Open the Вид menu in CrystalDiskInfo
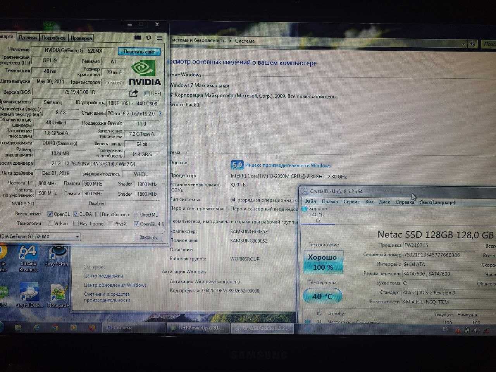The width and height of the screenshot is (496, 372). [x=369, y=202]
